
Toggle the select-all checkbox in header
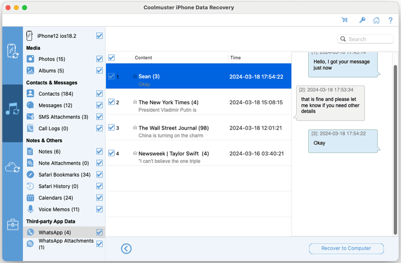[111, 57]
